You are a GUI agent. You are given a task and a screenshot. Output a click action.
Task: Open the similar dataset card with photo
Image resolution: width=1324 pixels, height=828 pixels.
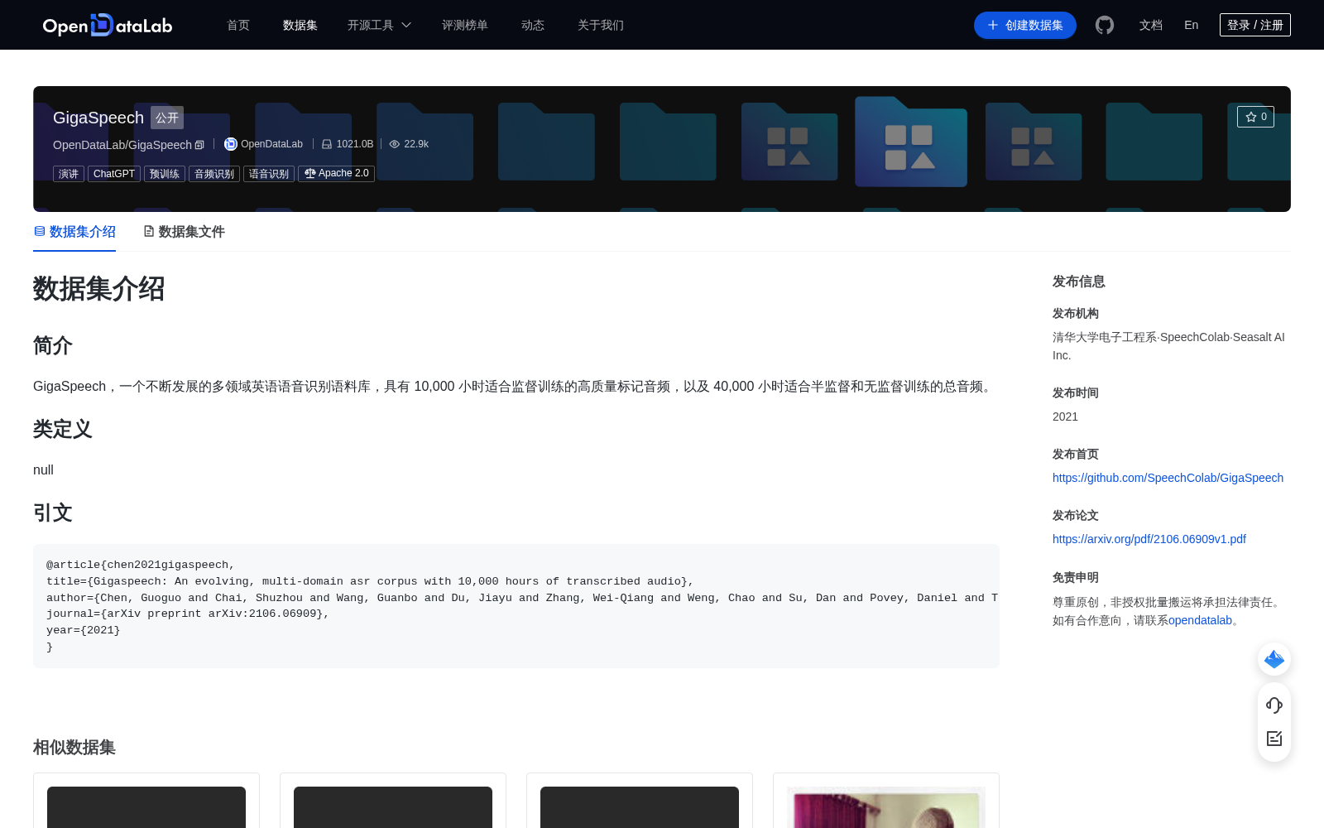tap(886, 801)
